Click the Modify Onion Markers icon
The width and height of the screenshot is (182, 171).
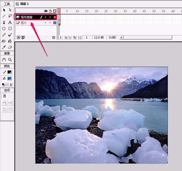click(80, 37)
